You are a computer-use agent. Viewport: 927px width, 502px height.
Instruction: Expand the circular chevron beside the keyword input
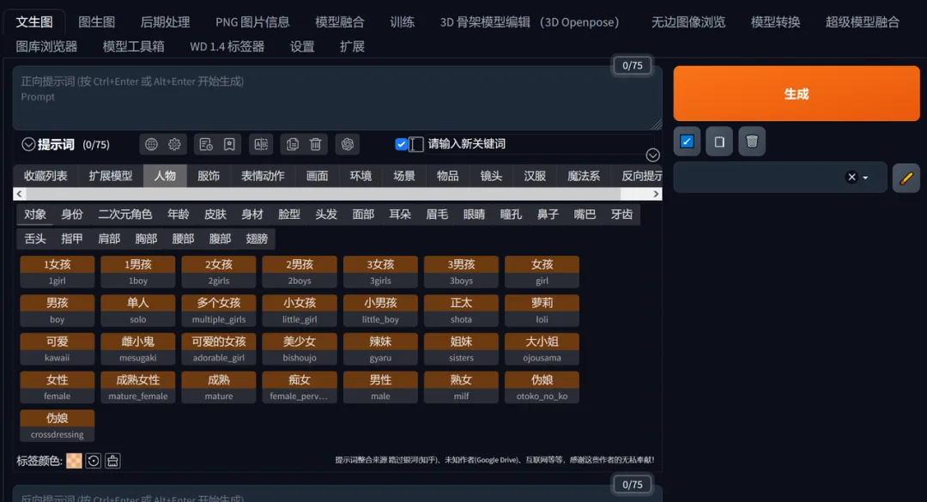(652, 155)
